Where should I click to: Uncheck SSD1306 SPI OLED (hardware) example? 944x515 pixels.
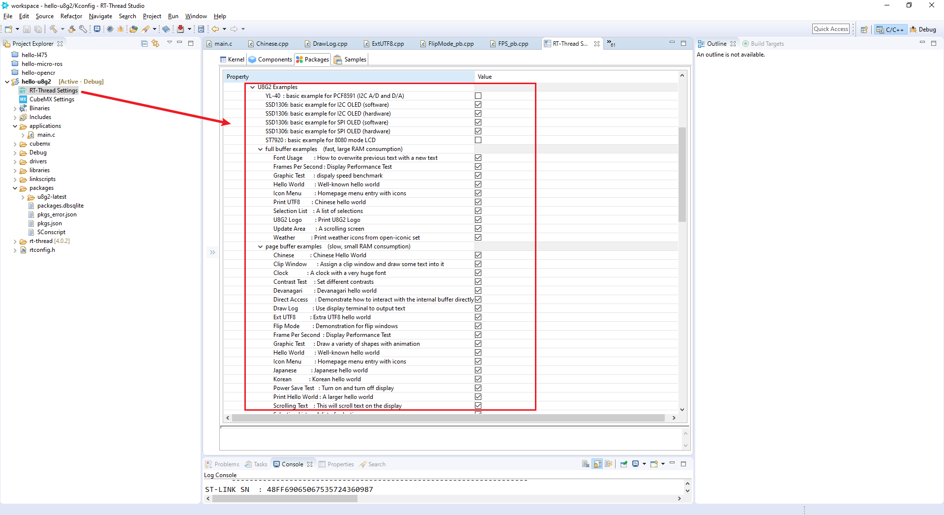coord(478,131)
